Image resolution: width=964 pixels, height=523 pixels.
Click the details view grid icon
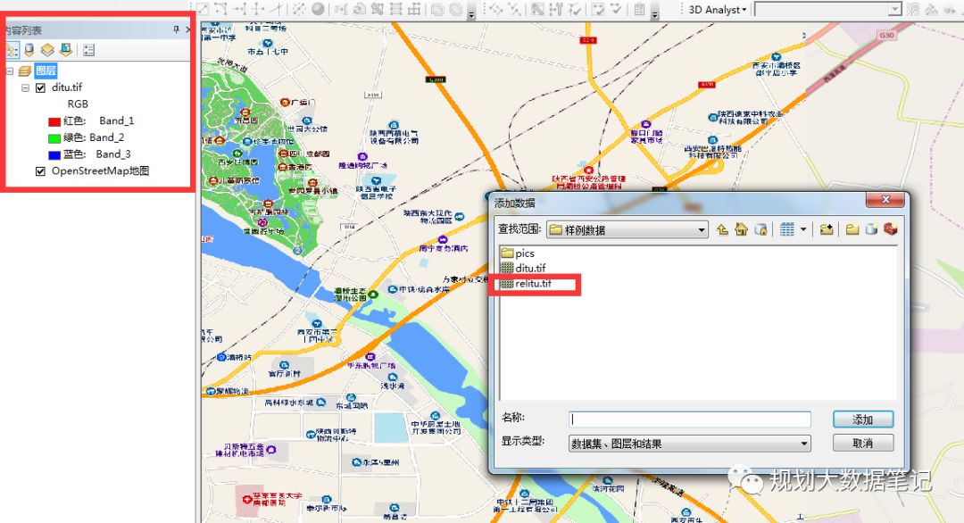coord(787,229)
